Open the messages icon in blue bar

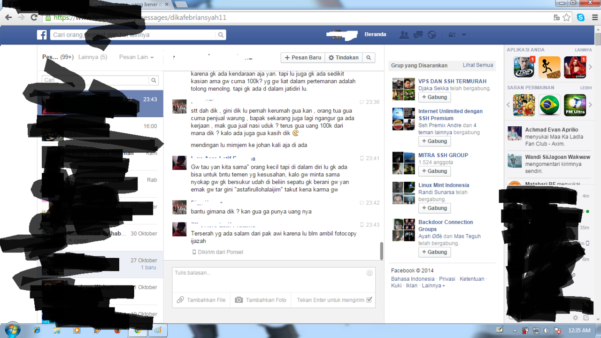tap(418, 35)
